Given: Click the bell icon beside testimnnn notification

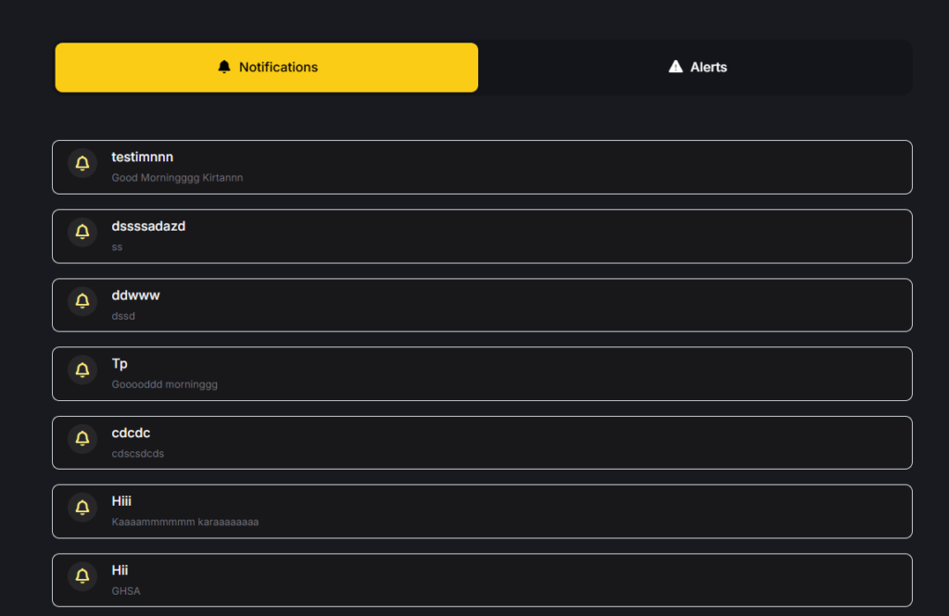Looking at the screenshot, I should pyautogui.click(x=82, y=164).
